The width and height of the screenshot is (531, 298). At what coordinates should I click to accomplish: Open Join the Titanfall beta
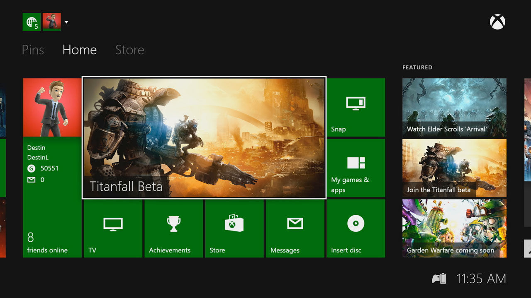[x=454, y=168]
